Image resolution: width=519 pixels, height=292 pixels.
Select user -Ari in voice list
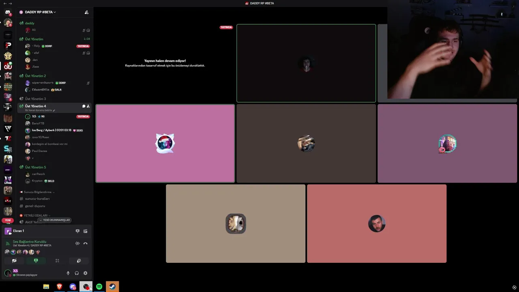click(x=35, y=60)
